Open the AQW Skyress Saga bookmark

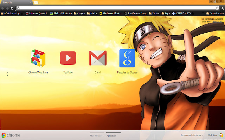coord(12,13)
